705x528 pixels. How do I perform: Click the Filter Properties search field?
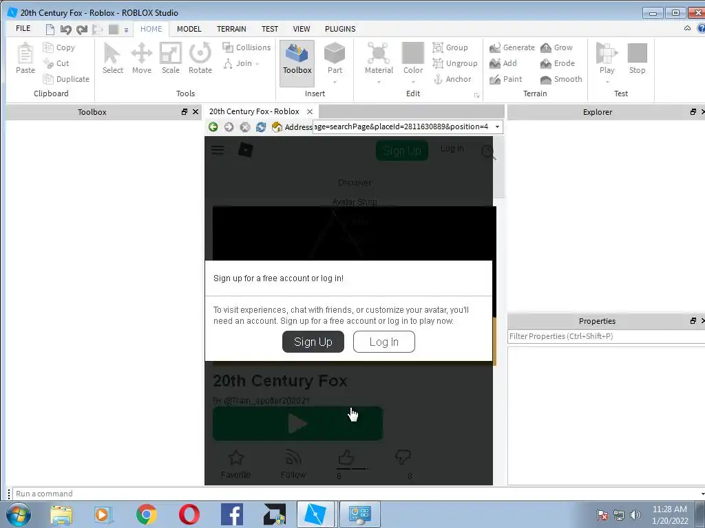[x=606, y=336]
